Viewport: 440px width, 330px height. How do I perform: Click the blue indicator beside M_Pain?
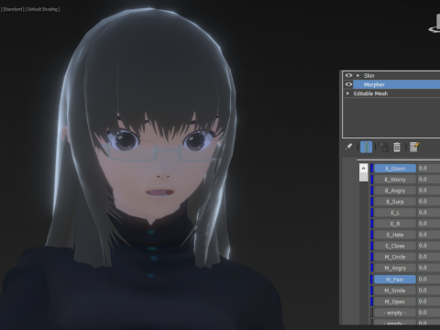click(x=372, y=280)
